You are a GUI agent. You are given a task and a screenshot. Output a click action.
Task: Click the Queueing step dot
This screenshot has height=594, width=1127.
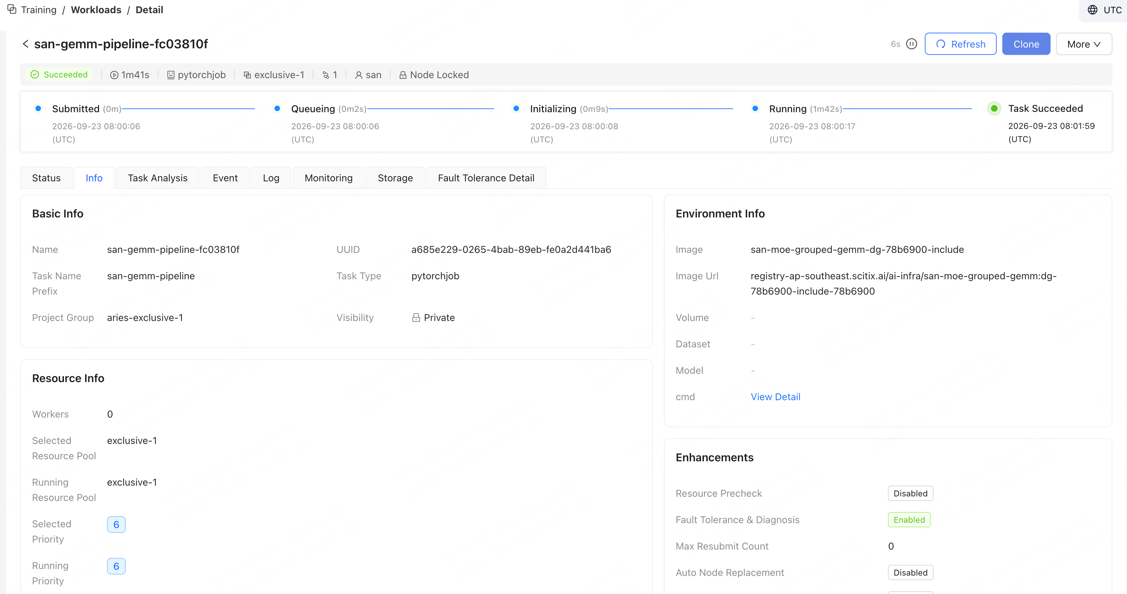point(277,108)
